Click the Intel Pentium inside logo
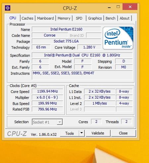Image resolution: width=149 pixels, height=163 pixels. coord(118,38)
